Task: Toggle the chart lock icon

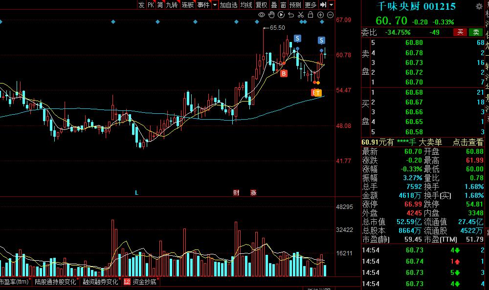Action: point(311,15)
